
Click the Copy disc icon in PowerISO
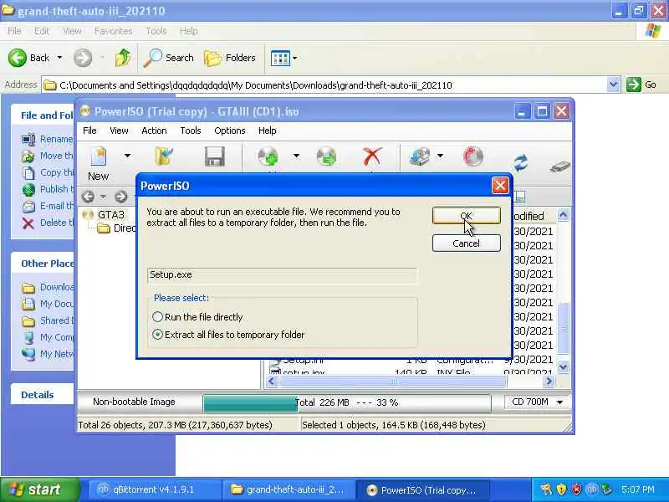pos(420,156)
